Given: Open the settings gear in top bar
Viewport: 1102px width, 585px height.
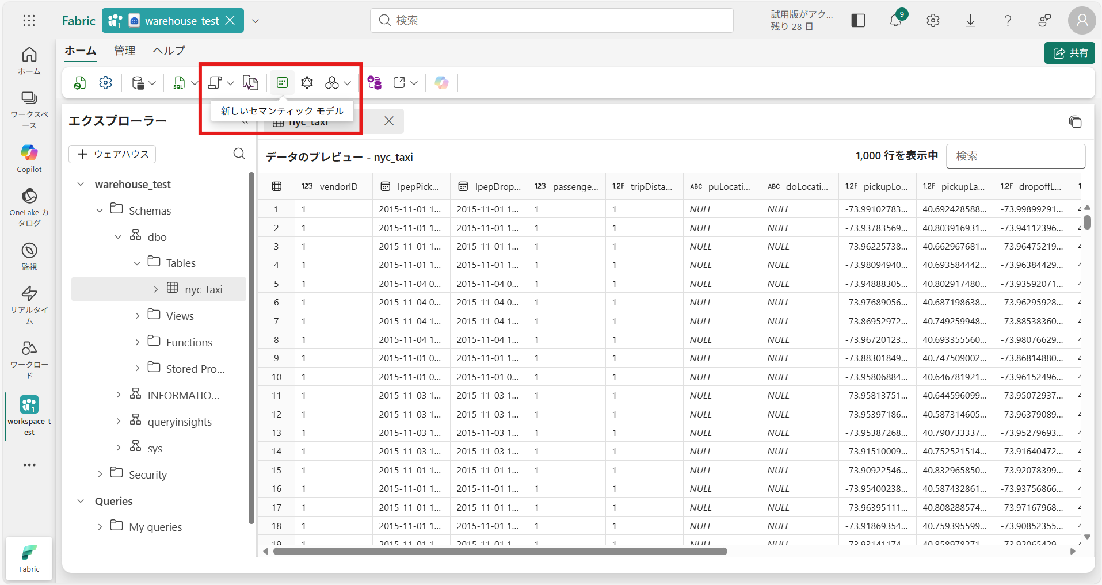Looking at the screenshot, I should click(x=933, y=21).
